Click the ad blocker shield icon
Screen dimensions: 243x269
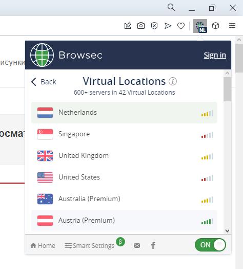[x=154, y=26]
